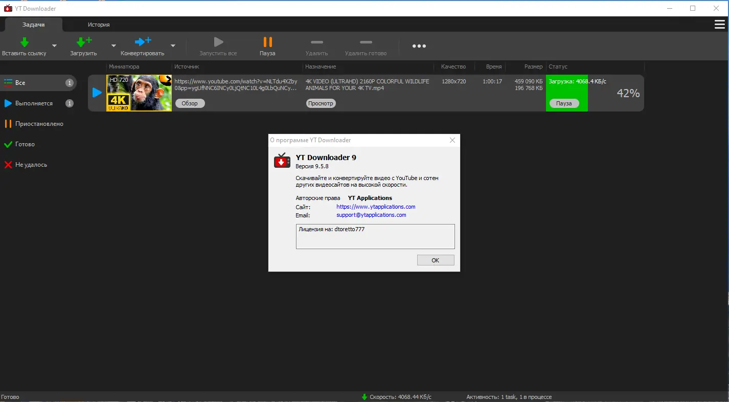Click the Пауза button in the status column
The image size is (729, 402).
pyautogui.click(x=564, y=103)
